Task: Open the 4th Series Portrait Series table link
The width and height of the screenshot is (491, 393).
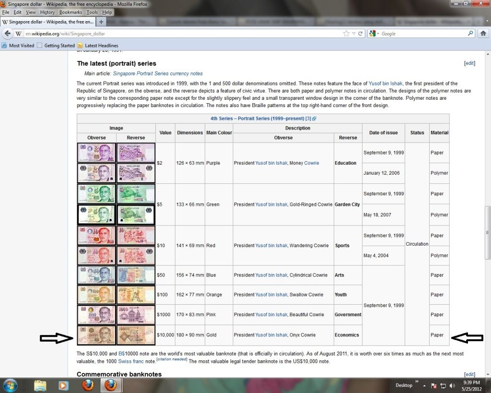Action: [x=257, y=119]
